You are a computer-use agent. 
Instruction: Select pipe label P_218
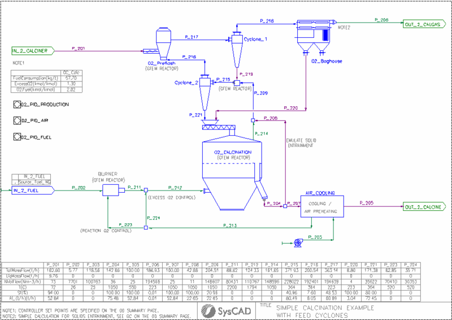click(267, 21)
